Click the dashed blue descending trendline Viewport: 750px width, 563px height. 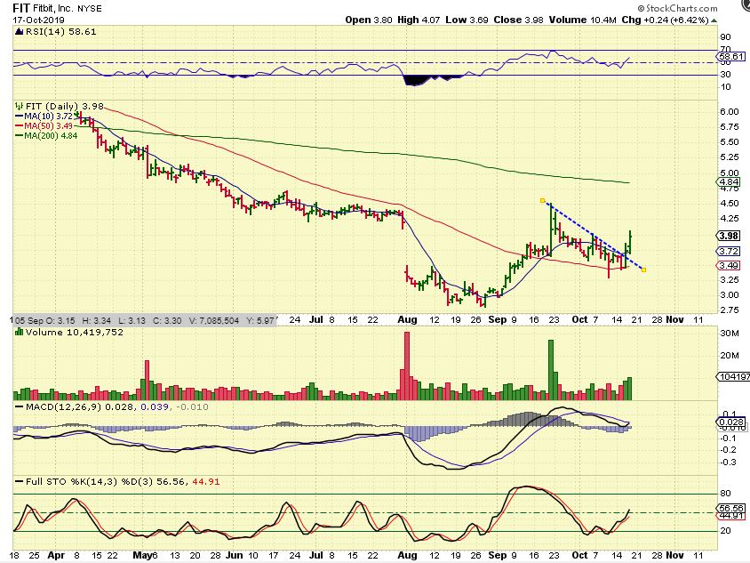click(593, 235)
